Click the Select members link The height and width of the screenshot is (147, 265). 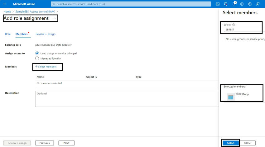tap(47, 67)
